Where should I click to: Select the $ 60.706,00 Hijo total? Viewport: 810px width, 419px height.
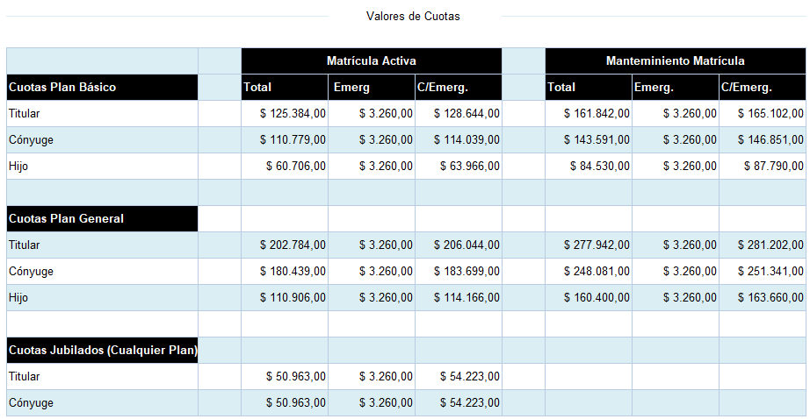296,167
